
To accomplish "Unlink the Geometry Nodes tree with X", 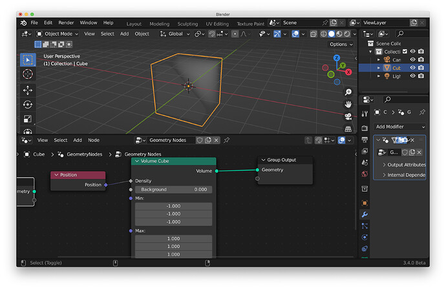I will click(x=216, y=140).
